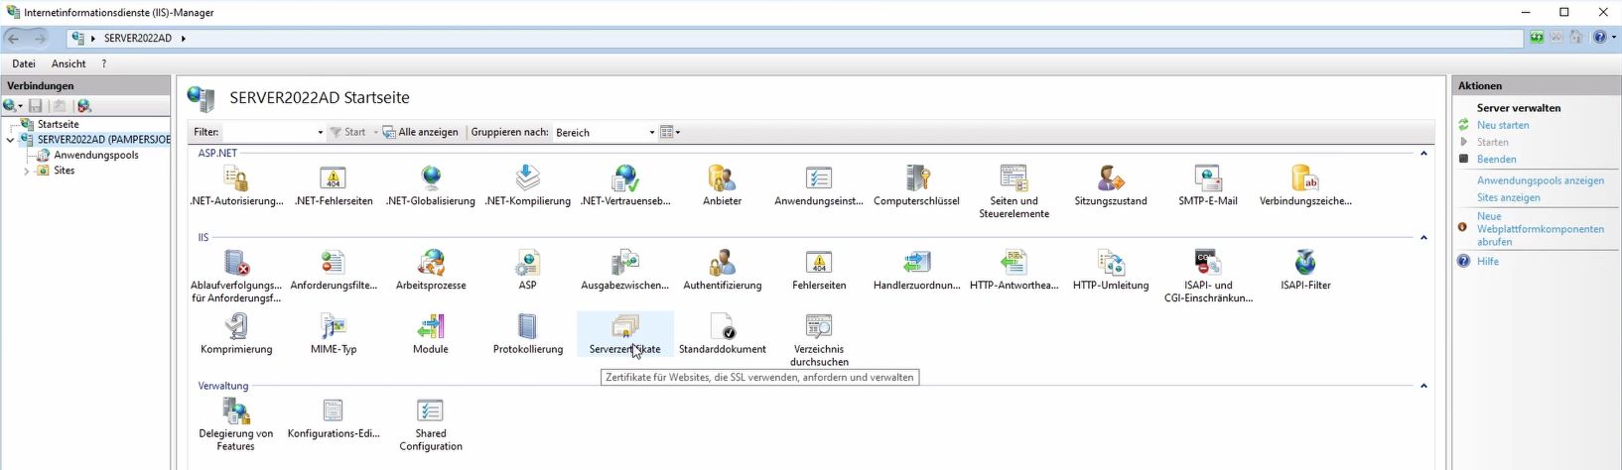Screen dimensions: 1622x470
Task: Open .NET-Vertrauensebenen feature
Action: coord(625,185)
